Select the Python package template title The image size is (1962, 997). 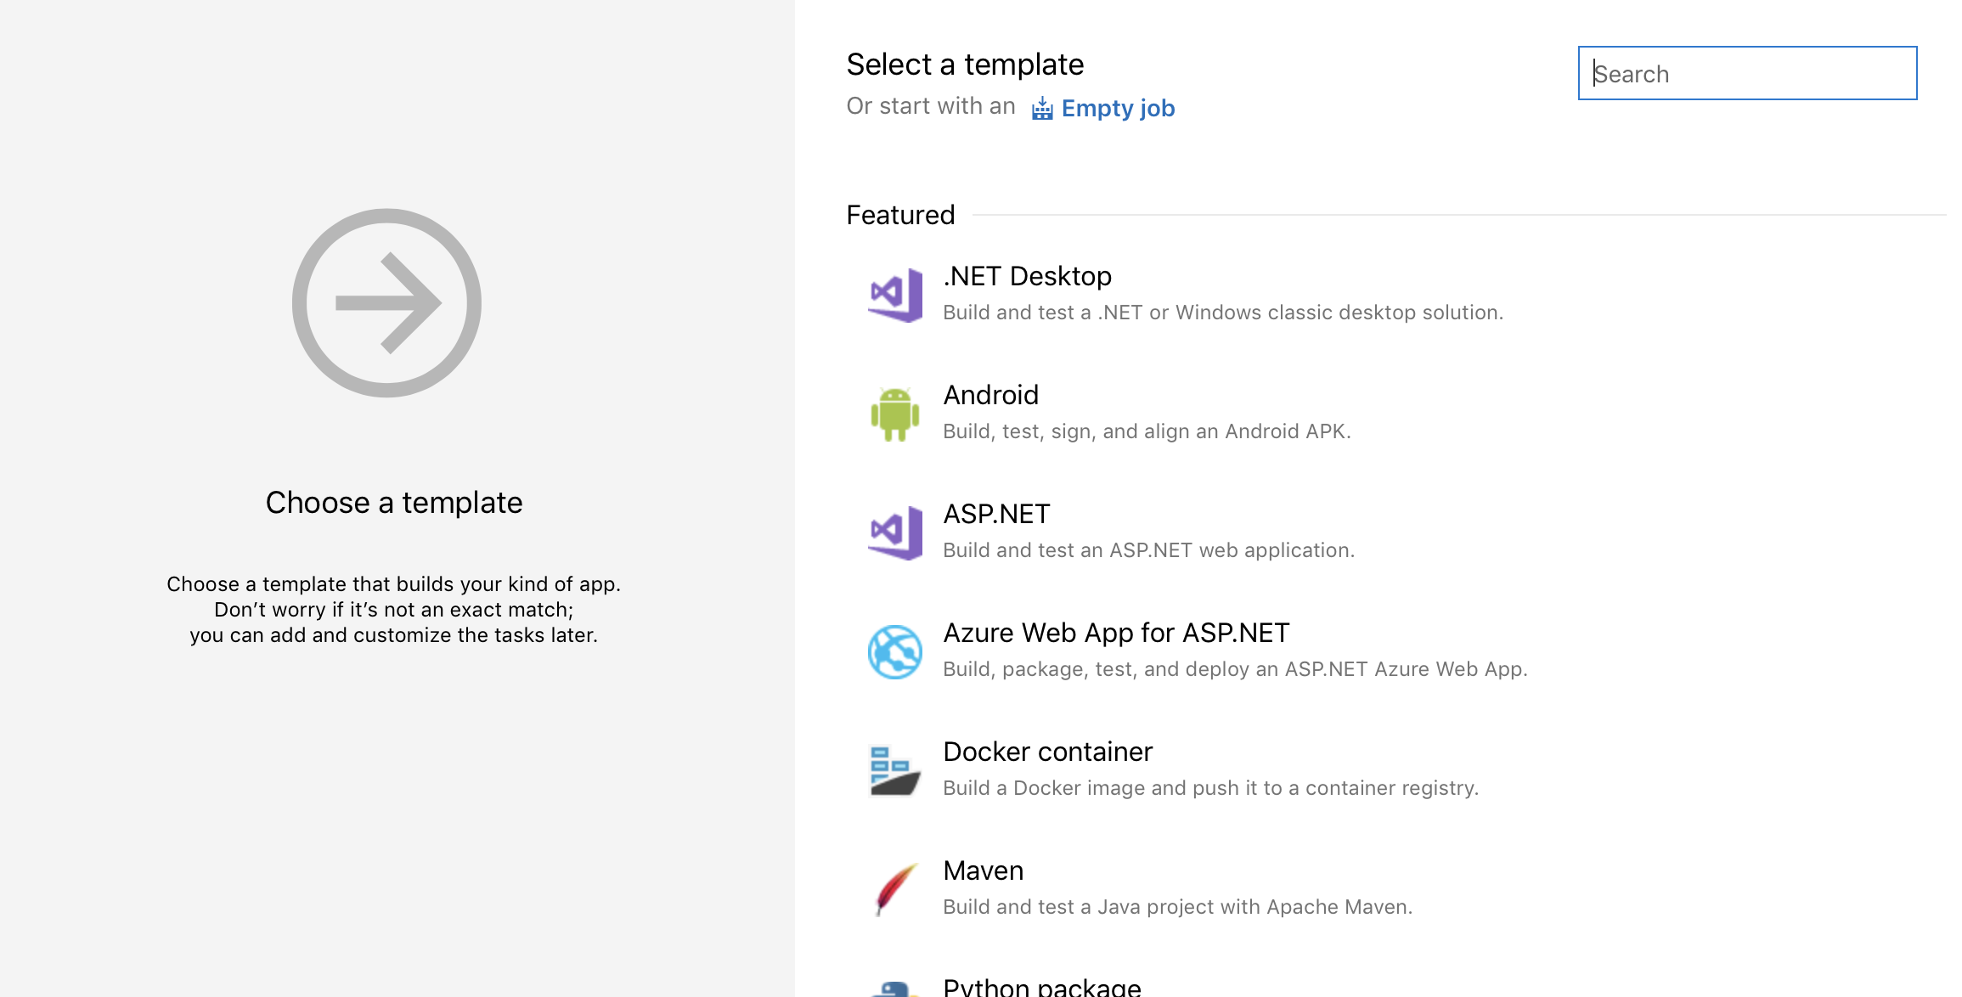[x=1041, y=987]
